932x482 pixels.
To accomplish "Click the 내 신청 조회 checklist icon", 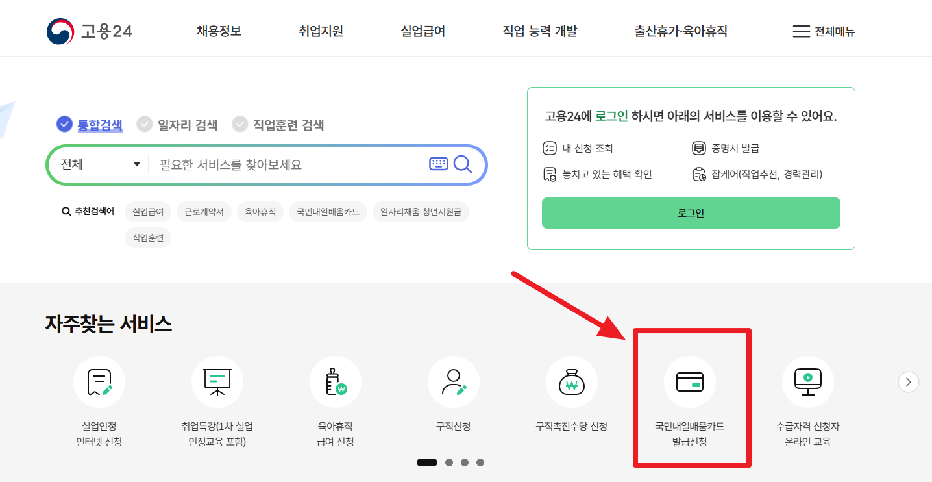I will point(549,148).
